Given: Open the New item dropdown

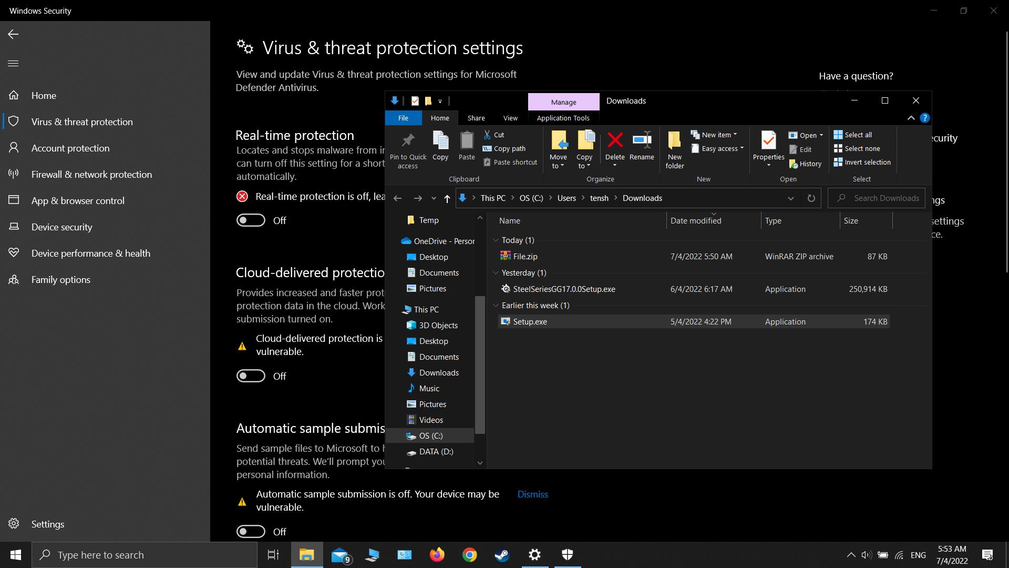Looking at the screenshot, I should coord(715,135).
